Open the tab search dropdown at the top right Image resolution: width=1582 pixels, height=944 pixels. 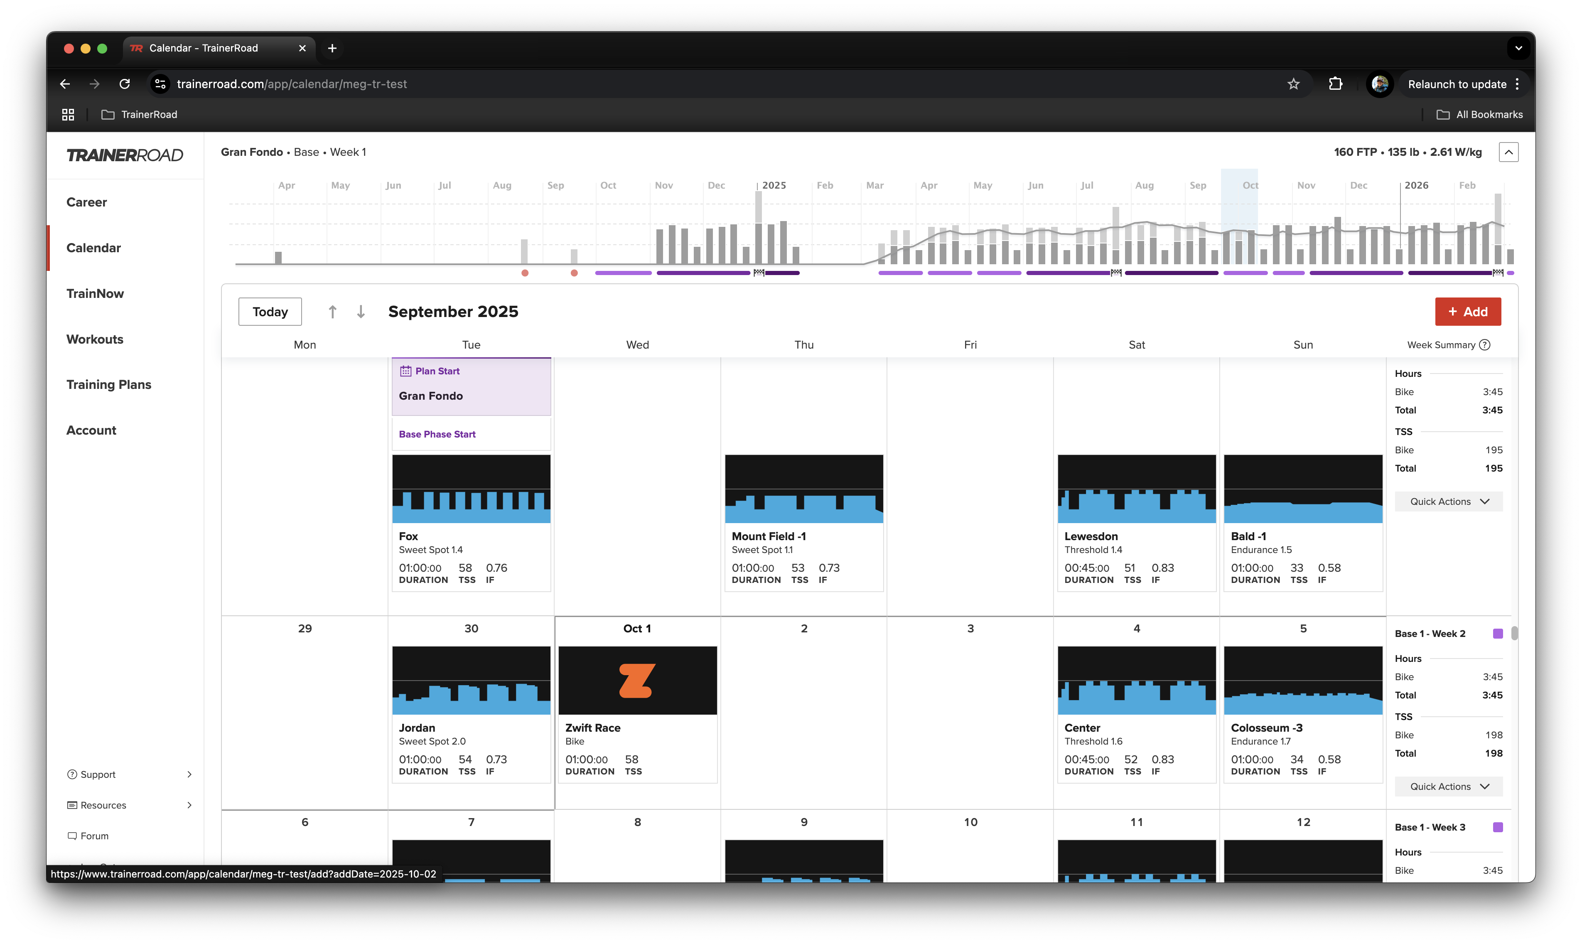pyautogui.click(x=1518, y=48)
